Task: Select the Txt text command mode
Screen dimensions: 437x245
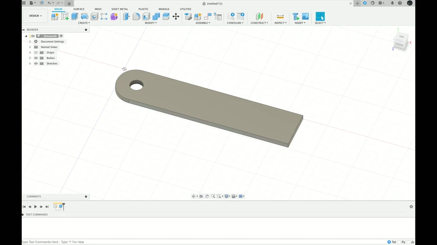Action: click(x=389, y=242)
